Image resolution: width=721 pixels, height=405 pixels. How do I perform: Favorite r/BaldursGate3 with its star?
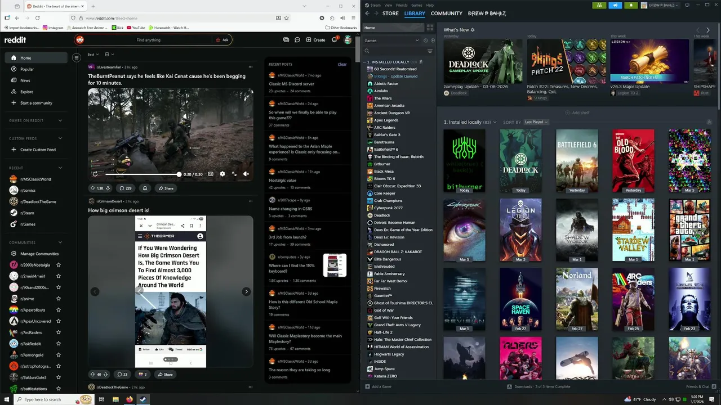[x=59, y=377]
